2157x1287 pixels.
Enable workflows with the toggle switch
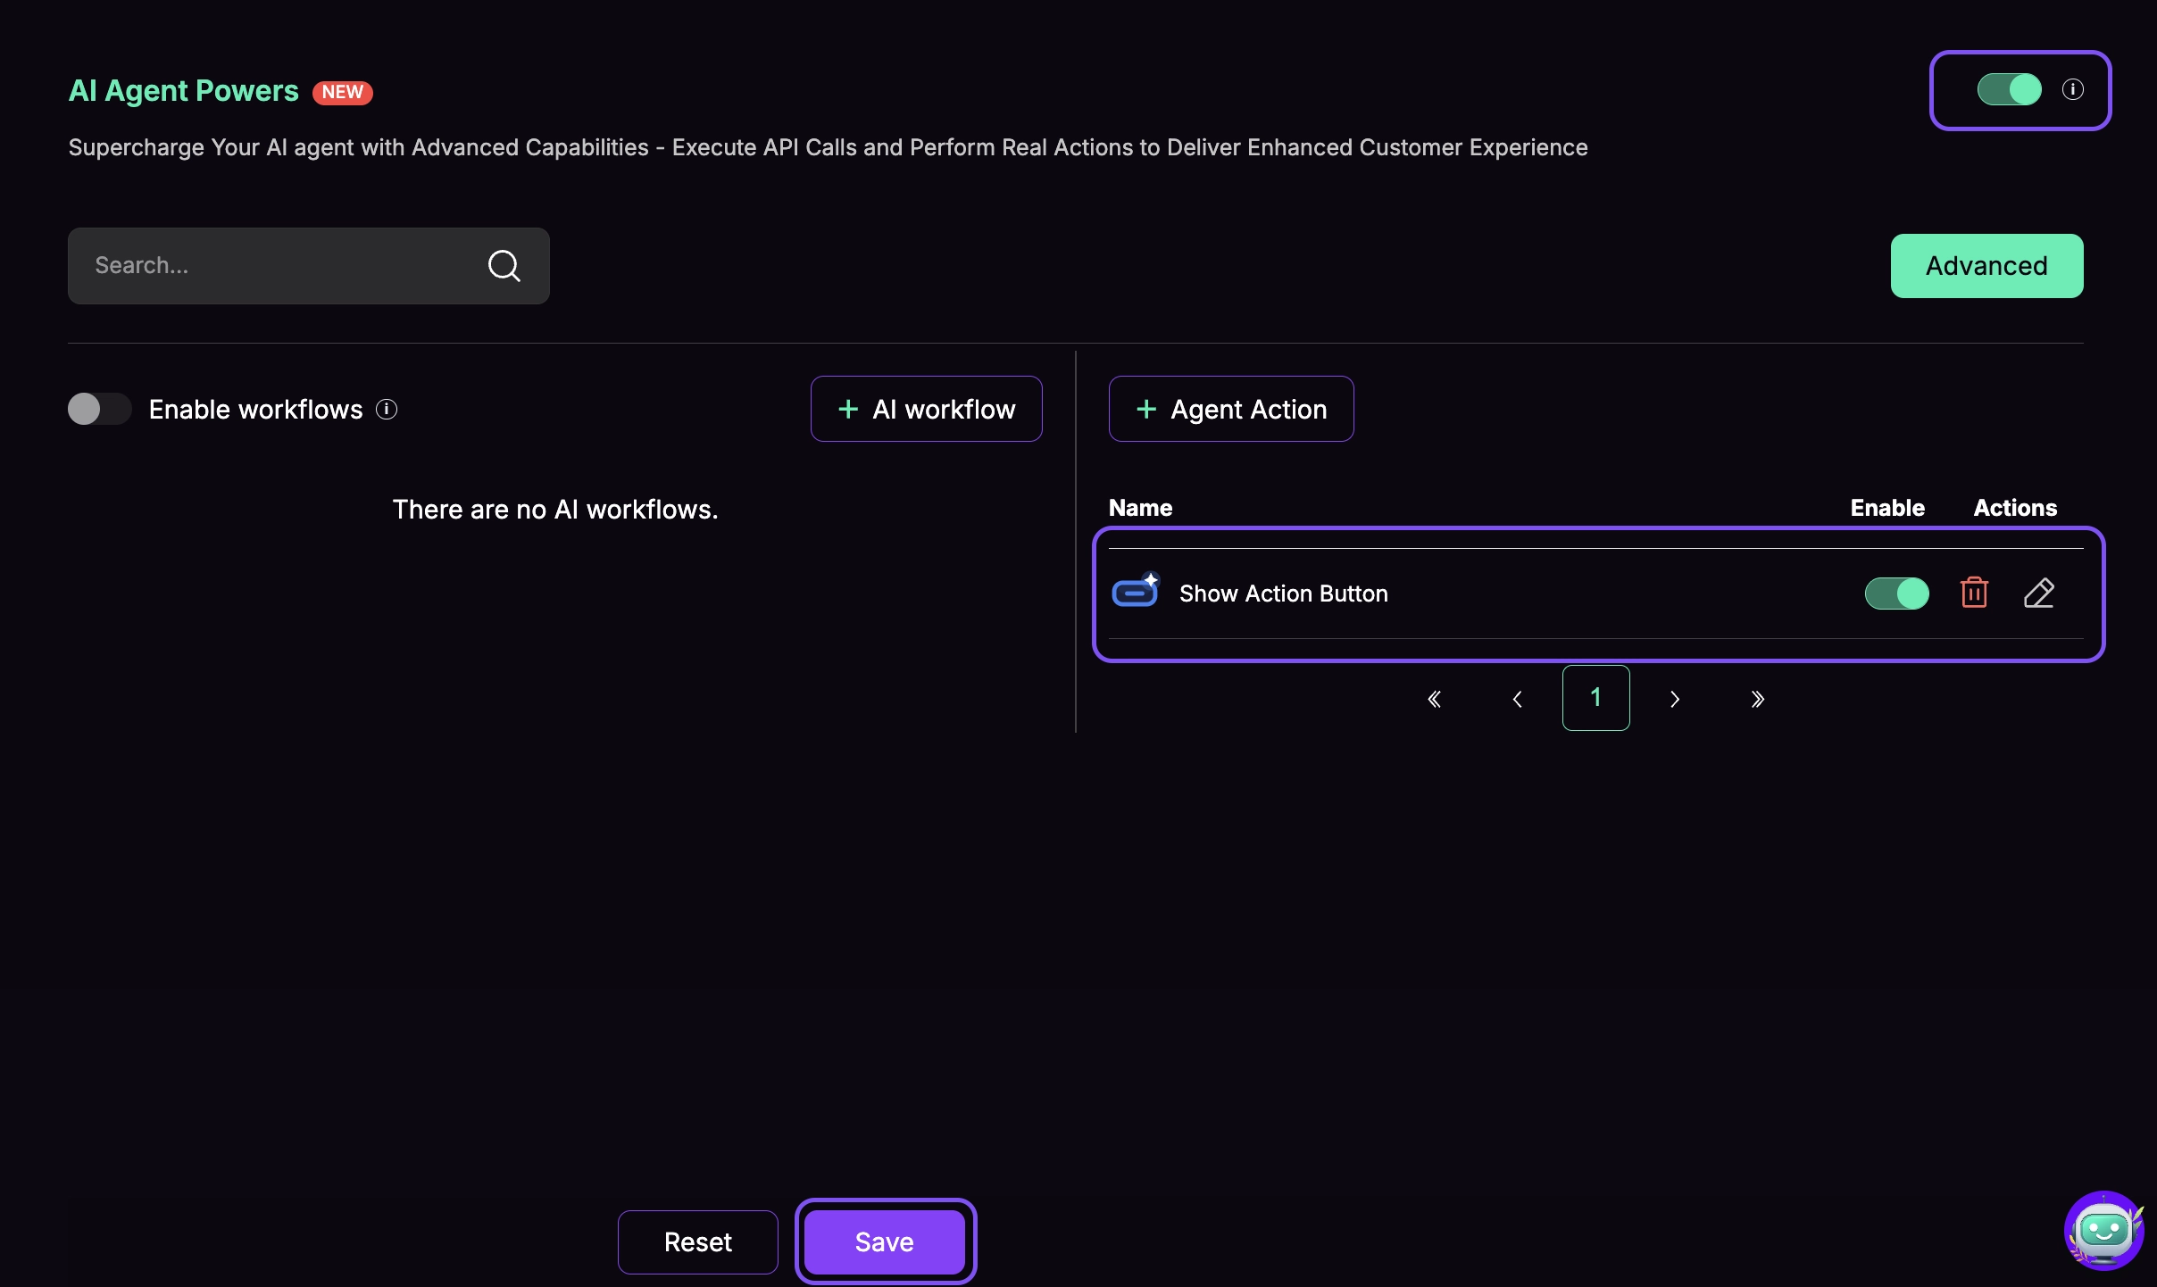[99, 409]
